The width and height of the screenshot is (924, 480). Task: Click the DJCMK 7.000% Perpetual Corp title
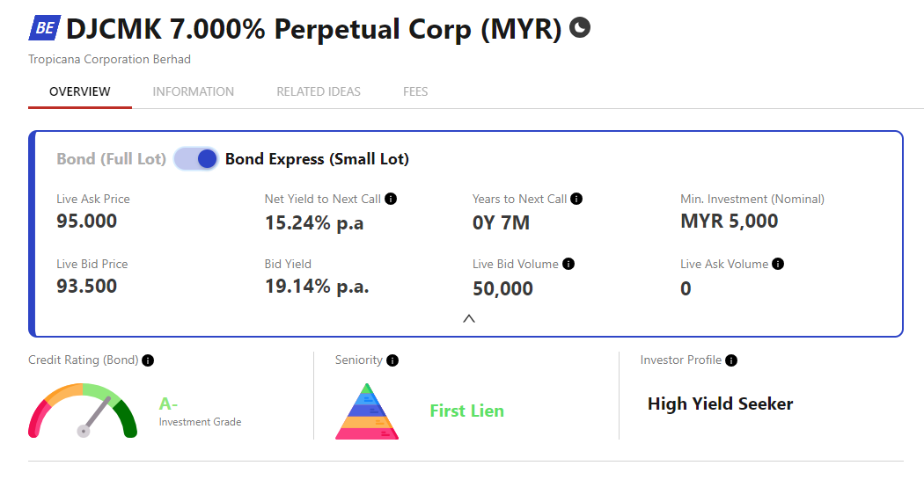tap(314, 29)
